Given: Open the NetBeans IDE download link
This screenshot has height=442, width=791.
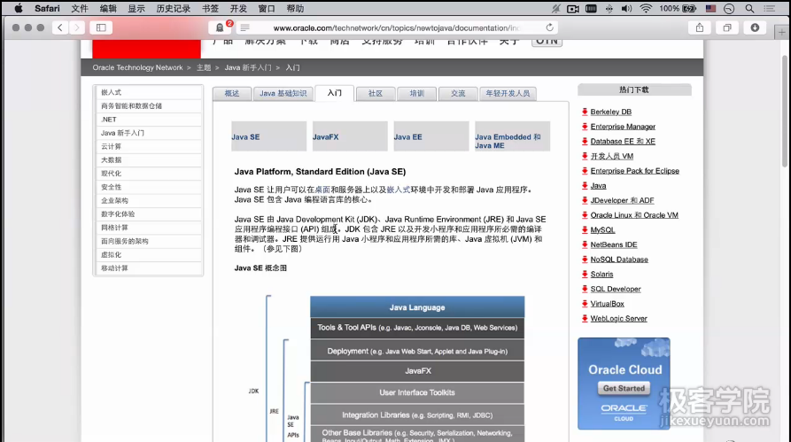Looking at the screenshot, I should pos(614,244).
